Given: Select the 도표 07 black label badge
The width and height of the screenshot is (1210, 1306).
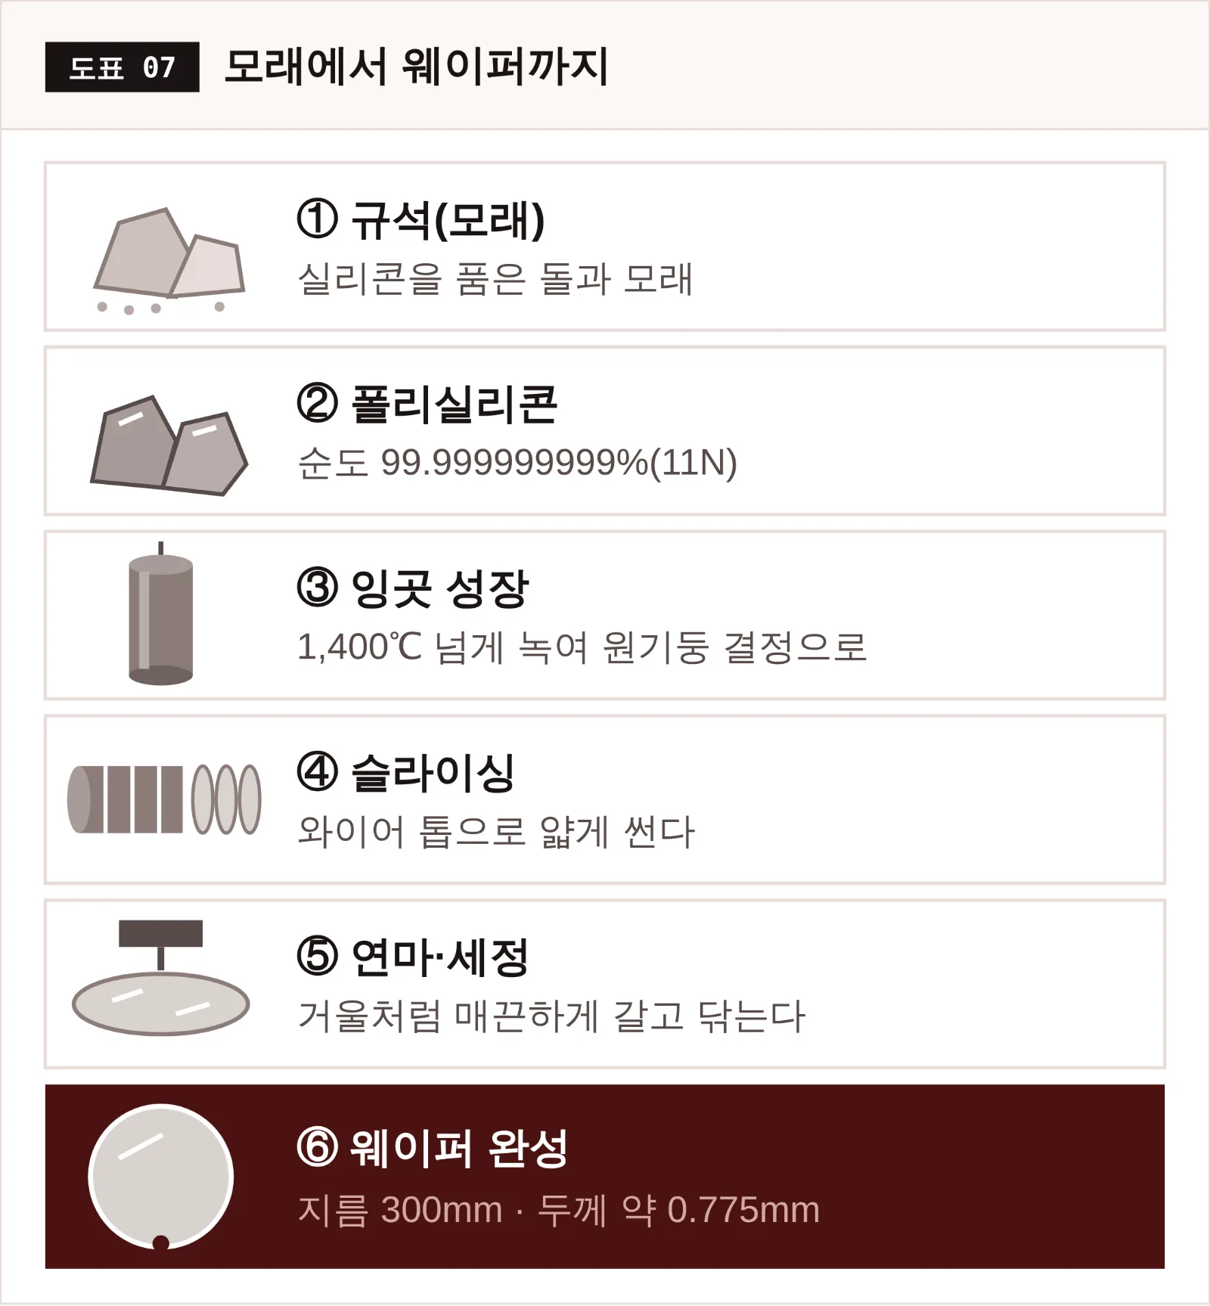Looking at the screenshot, I should pos(123,67).
